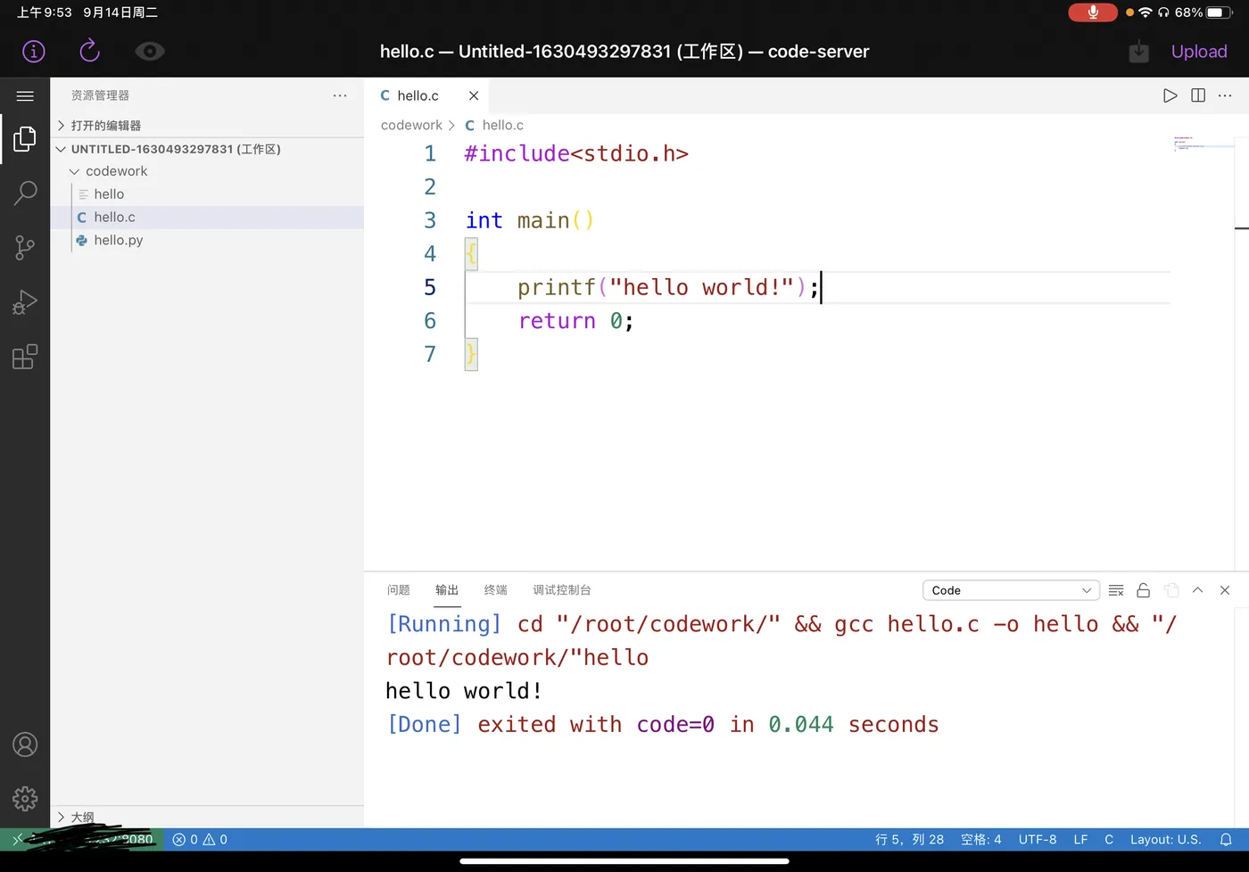Select language mode C in status bar

coord(1109,839)
